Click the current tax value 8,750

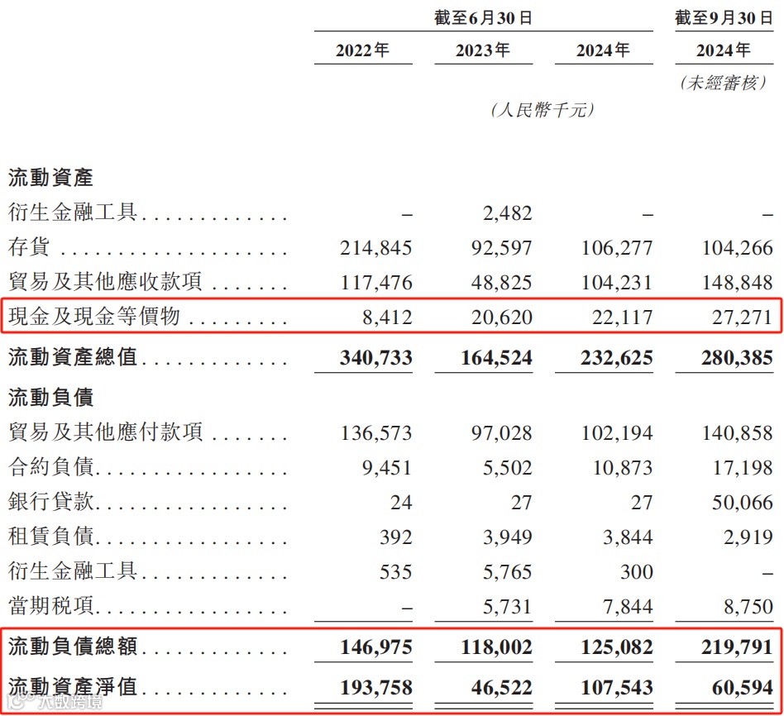(748, 607)
